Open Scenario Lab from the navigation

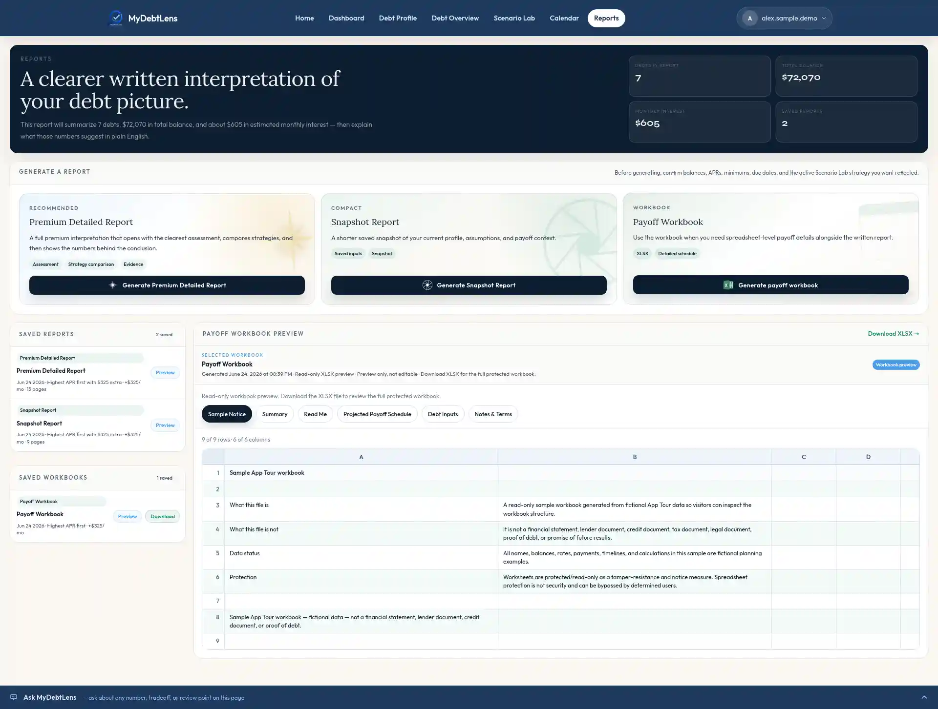tap(514, 18)
